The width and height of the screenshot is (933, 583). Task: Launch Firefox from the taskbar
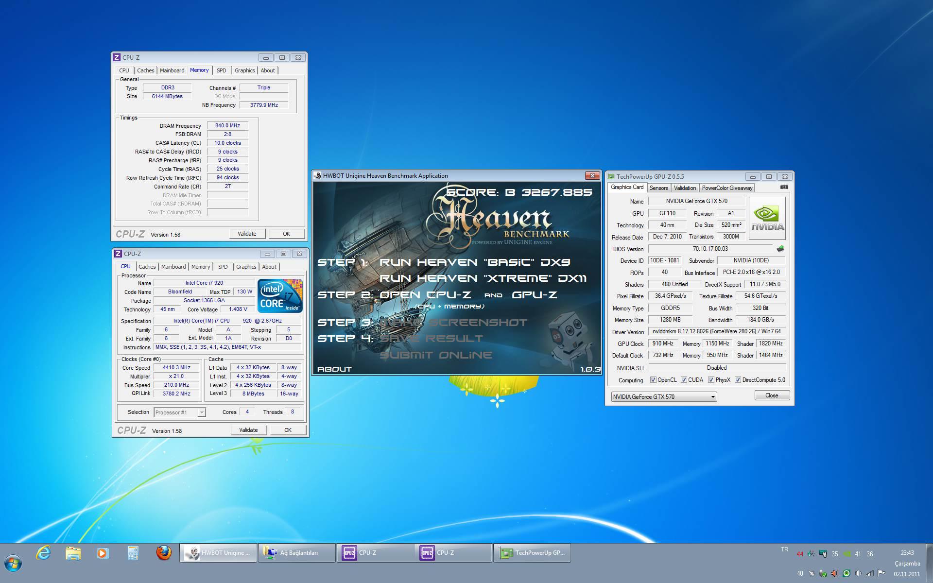click(164, 553)
